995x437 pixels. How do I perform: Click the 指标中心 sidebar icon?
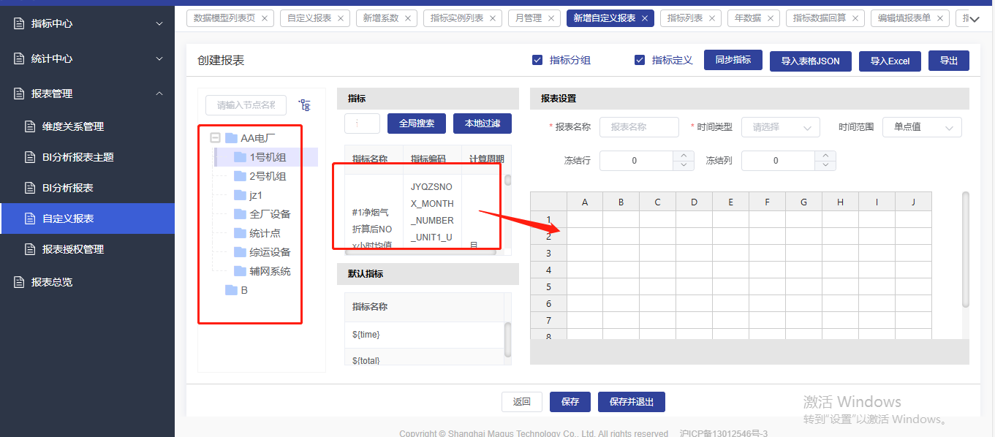tap(20, 23)
